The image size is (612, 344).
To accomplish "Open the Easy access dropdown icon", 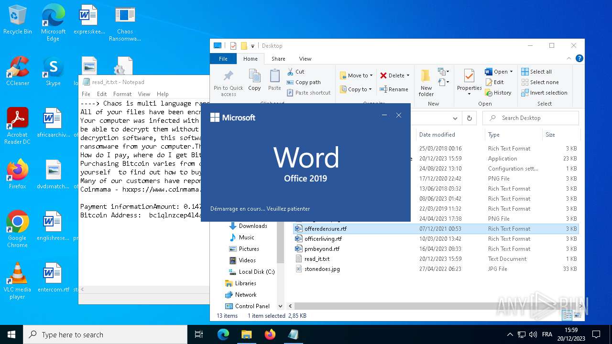I will pyautogui.click(x=443, y=82).
